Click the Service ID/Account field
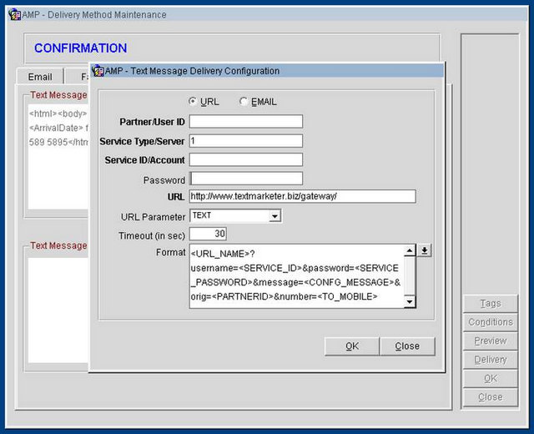 tap(245, 159)
